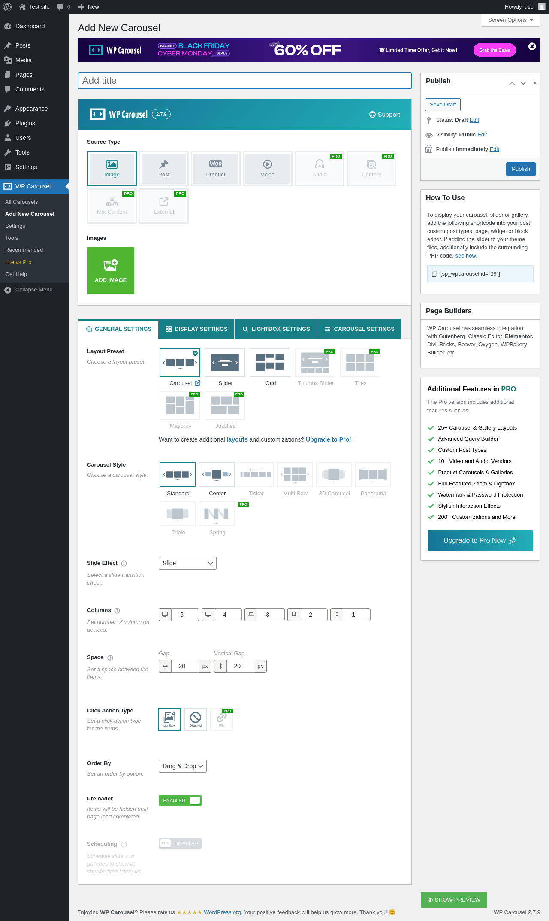The width and height of the screenshot is (549, 921).
Task: Open the Slide Effect help icon
Action: (124, 564)
